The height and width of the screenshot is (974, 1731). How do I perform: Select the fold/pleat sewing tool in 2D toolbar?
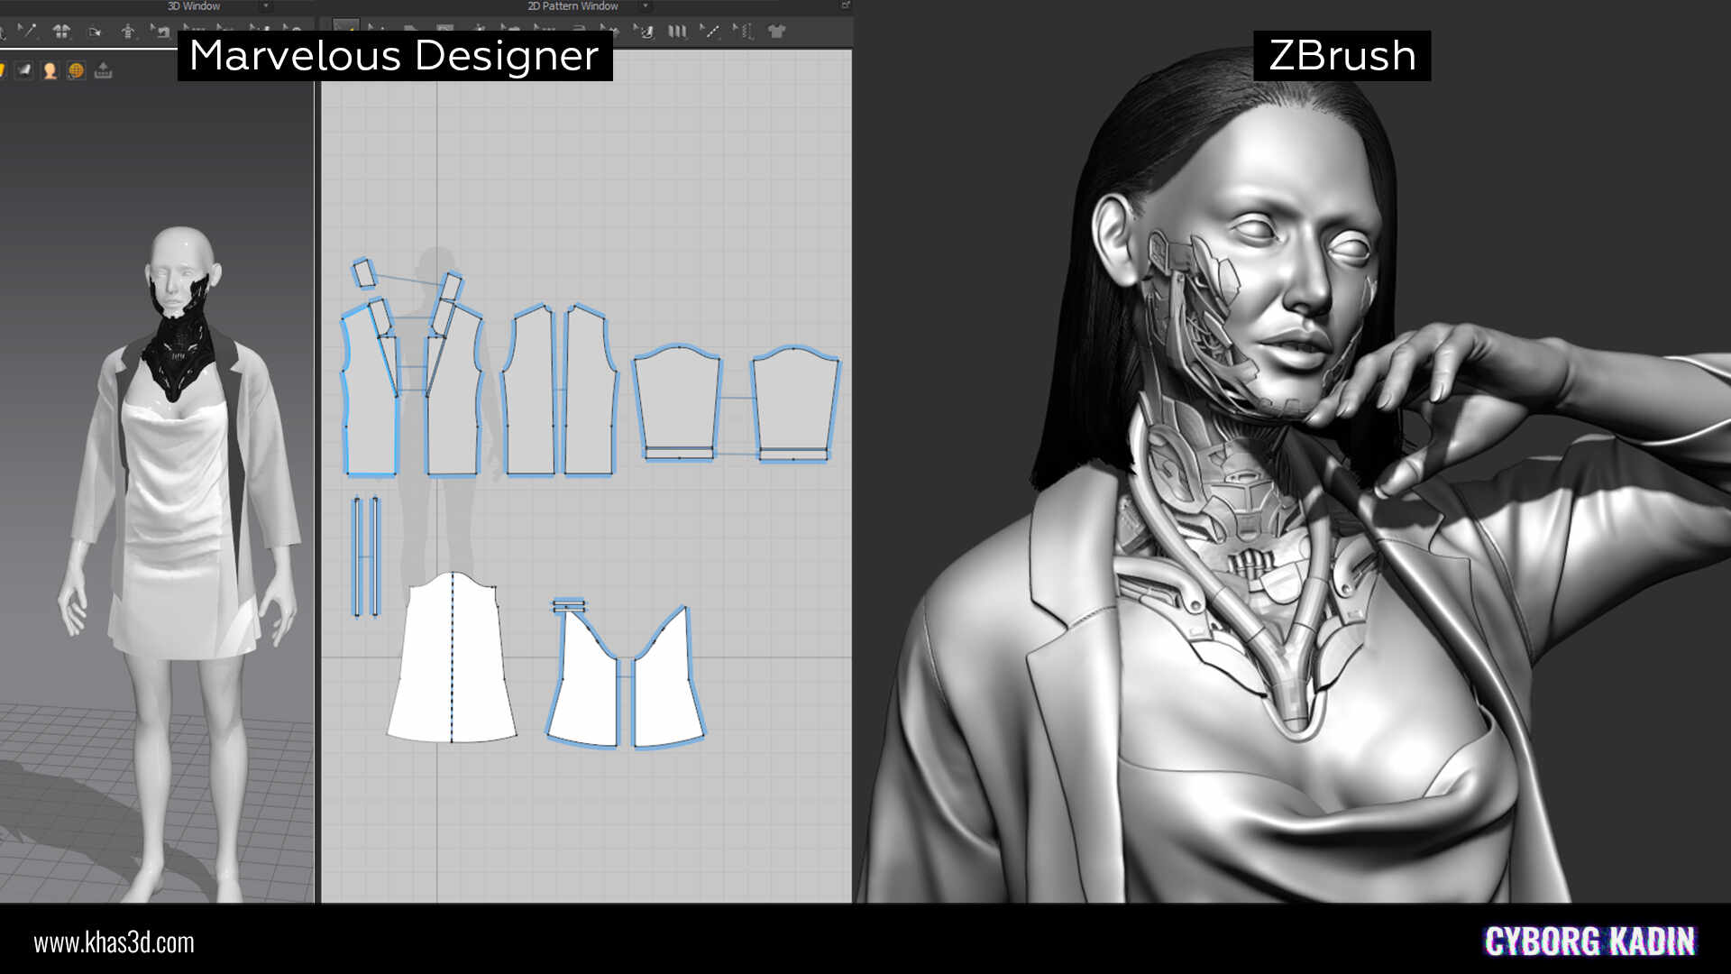tap(645, 32)
